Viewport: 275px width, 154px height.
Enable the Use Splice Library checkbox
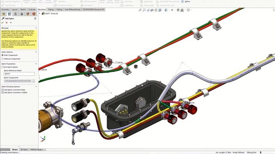[x=3, y=67]
